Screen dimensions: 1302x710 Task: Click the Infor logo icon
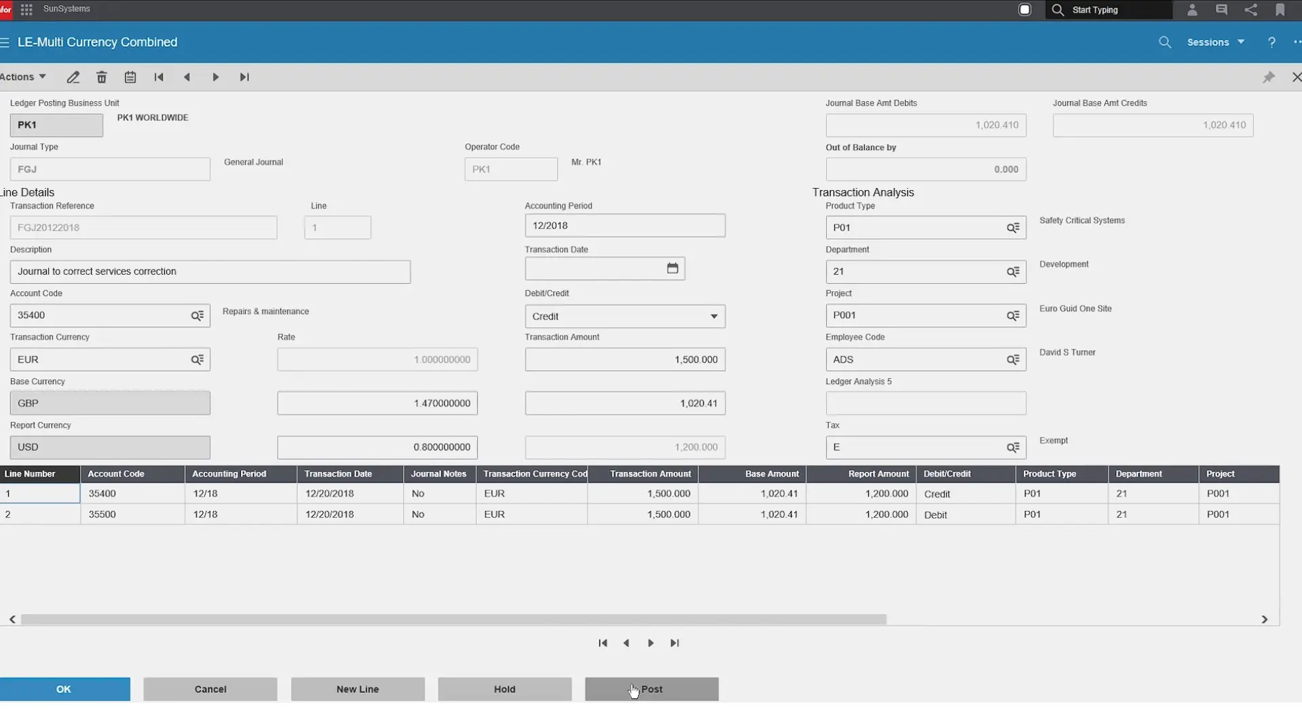[5, 10]
